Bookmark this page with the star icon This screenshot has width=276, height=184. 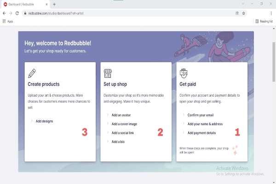click(244, 13)
